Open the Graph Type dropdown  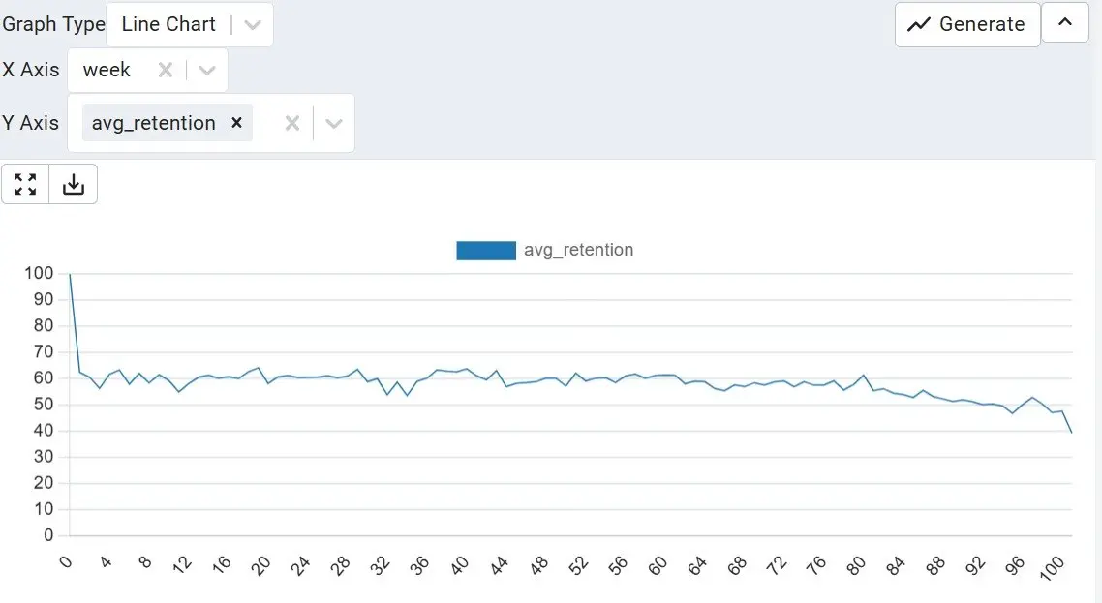pyautogui.click(x=253, y=24)
